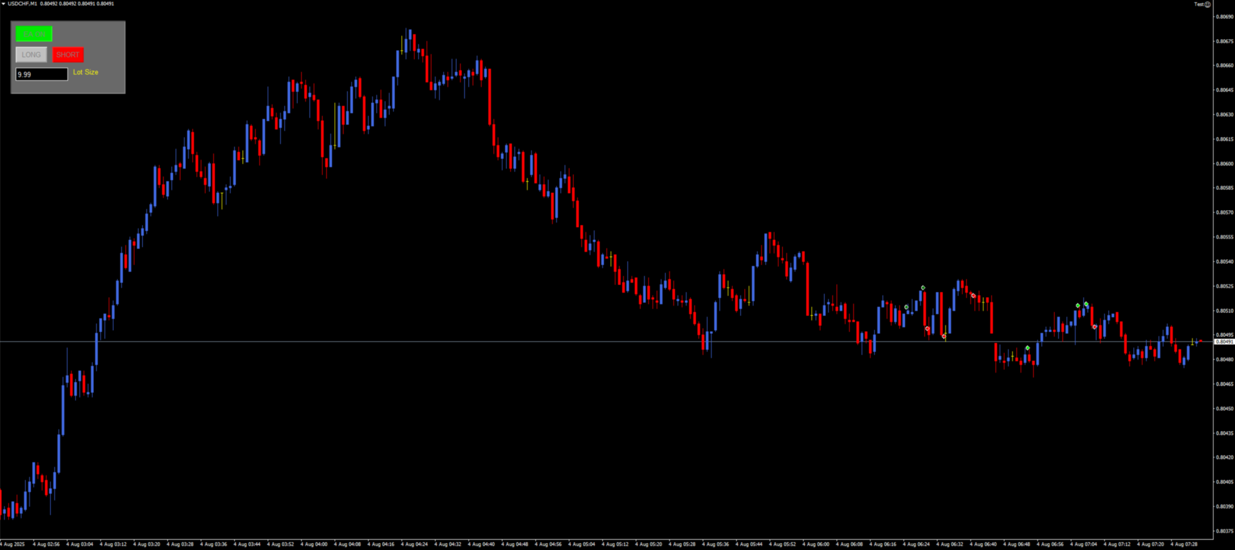1235x550 pixels.
Task: Click the 4 Aug 06:00 time label
Action: coord(816,544)
